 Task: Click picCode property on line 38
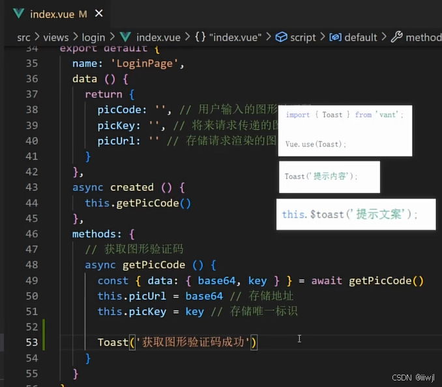click(119, 110)
